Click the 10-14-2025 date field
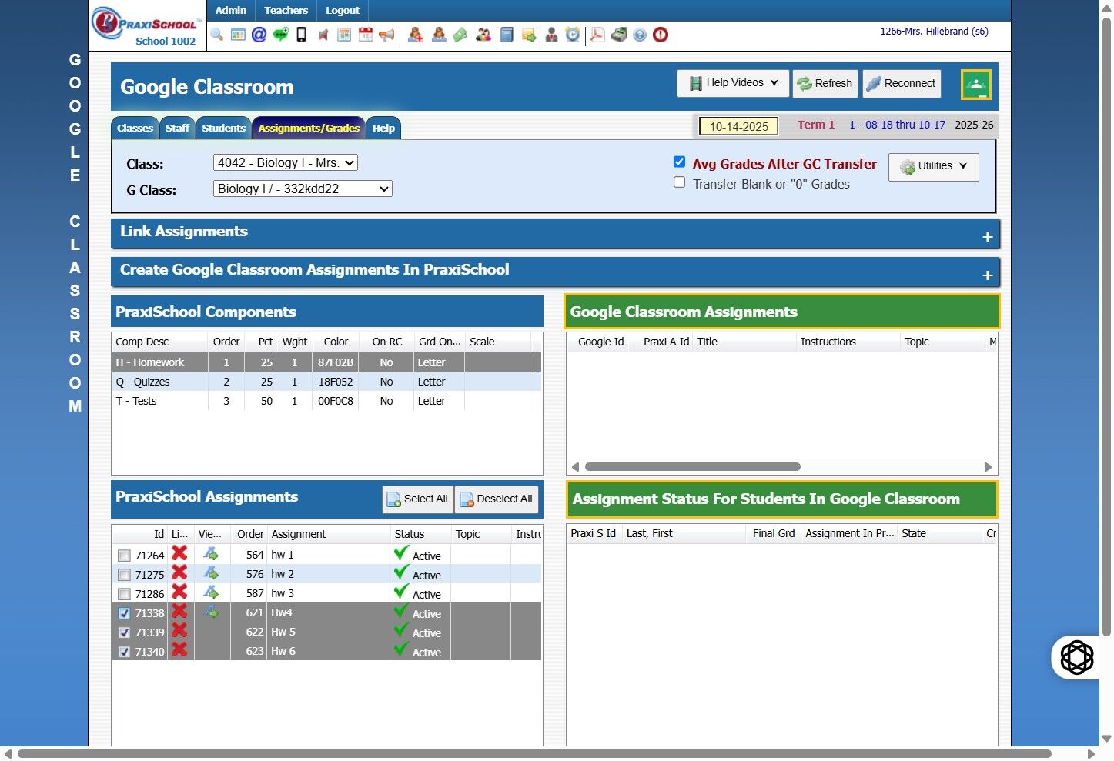 tap(738, 127)
